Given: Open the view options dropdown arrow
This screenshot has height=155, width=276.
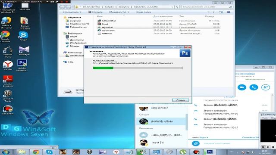Looking at the screenshot, I should [x=213, y=12].
